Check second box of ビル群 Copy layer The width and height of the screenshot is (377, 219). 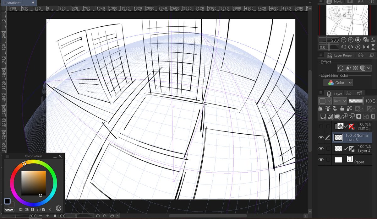(328, 126)
